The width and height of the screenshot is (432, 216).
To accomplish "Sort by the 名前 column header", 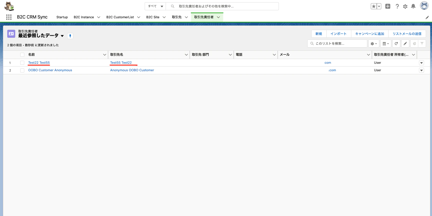I will (x=31, y=54).
